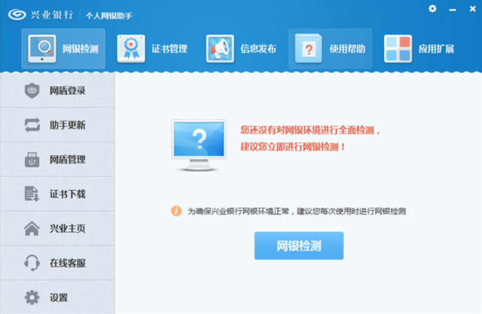Open the 网银检测 monitor icon tab
Viewport: 482px width, 314px height.
(x=42, y=49)
